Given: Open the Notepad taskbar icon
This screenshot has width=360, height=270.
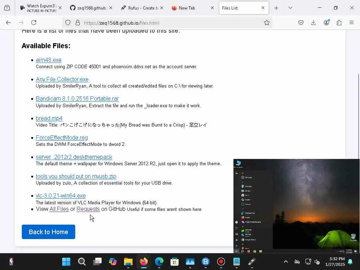Looking at the screenshot, I should [237, 262].
